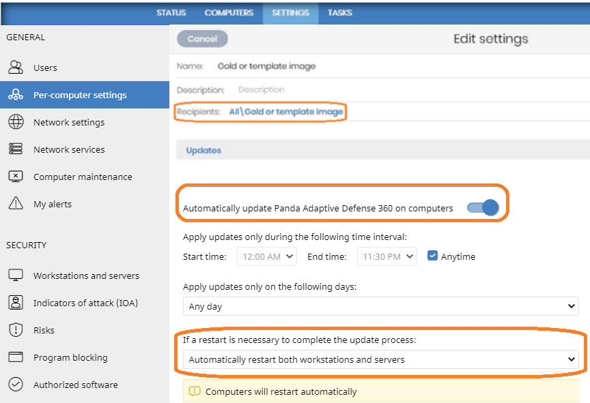Select Per-computer settings menu item
Screen dimensions: 590x403
coord(85,95)
